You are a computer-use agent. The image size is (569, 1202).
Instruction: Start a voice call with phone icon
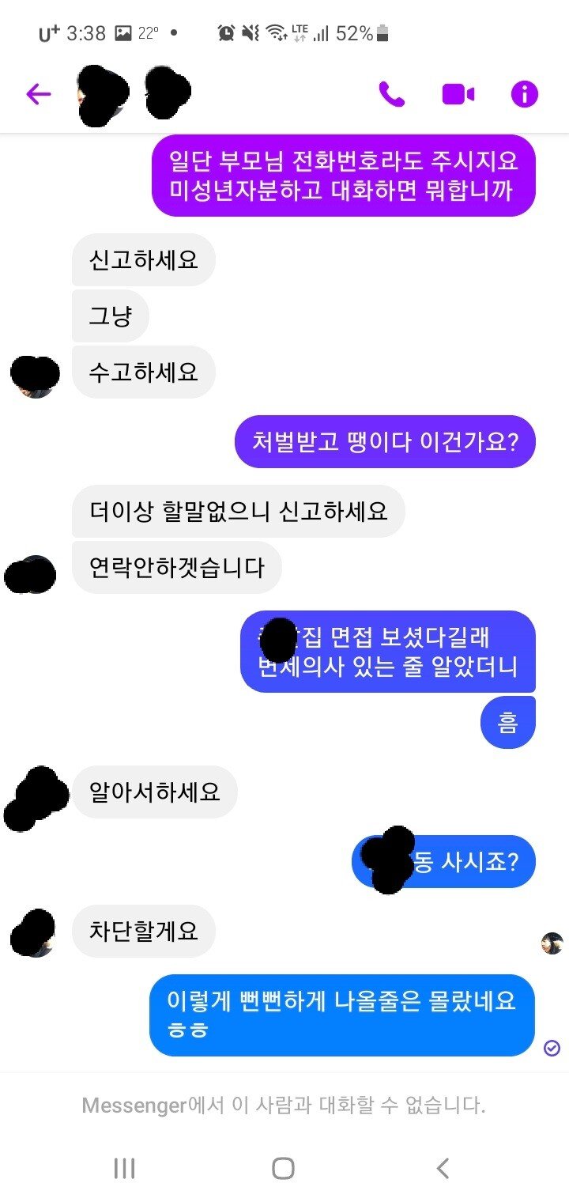pos(391,95)
